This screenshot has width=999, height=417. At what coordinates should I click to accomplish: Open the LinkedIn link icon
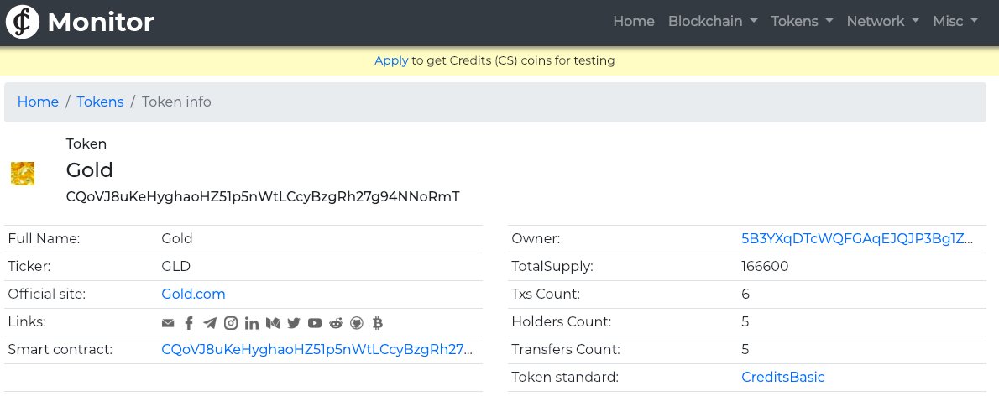[252, 323]
